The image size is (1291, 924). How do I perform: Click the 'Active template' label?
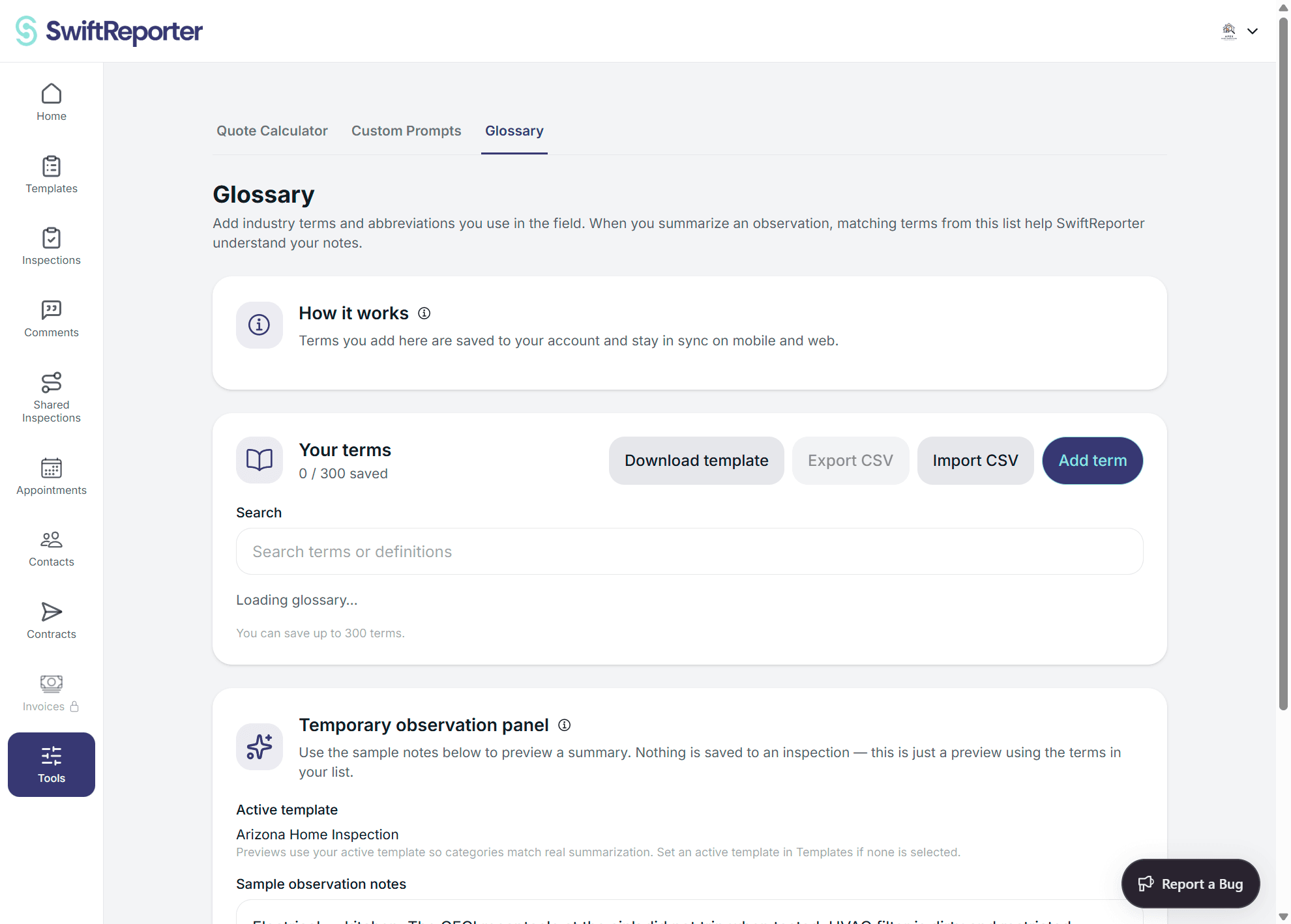(287, 809)
